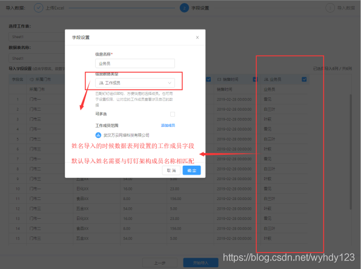Click the 销售时间 column header date icon

click(x=219, y=79)
